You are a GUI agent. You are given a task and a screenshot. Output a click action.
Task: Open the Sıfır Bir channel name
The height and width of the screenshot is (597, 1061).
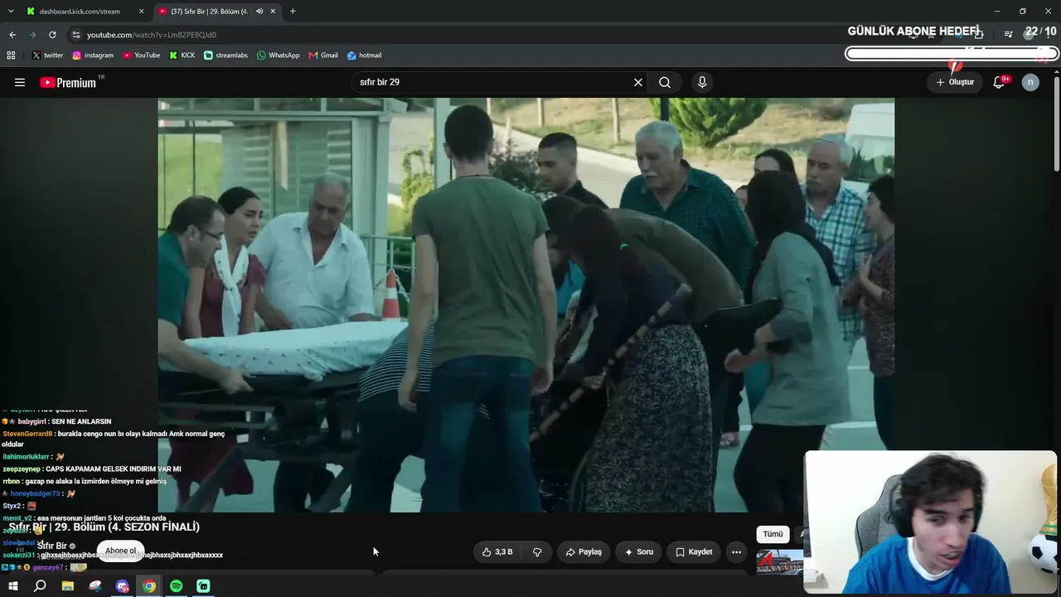(51, 546)
